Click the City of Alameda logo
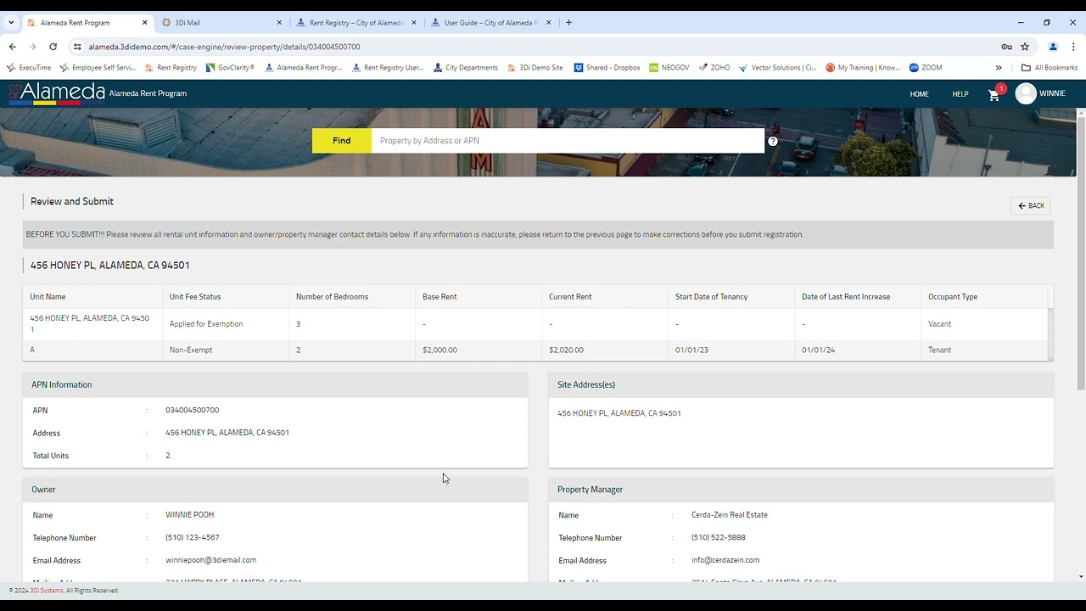1086x611 pixels. [57, 92]
